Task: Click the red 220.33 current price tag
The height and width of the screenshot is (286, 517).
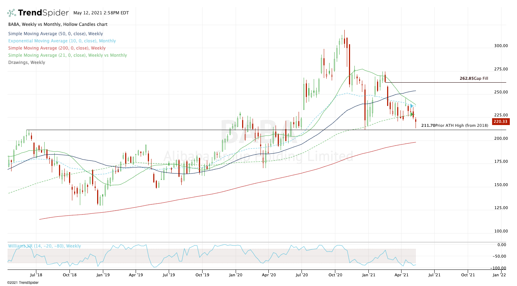Action: pyautogui.click(x=500, y=121)
